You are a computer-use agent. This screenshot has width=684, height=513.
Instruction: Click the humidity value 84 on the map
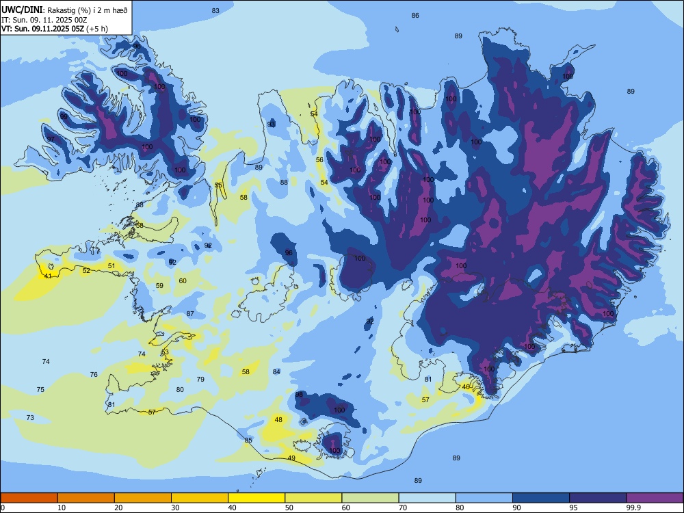point(276,371)
